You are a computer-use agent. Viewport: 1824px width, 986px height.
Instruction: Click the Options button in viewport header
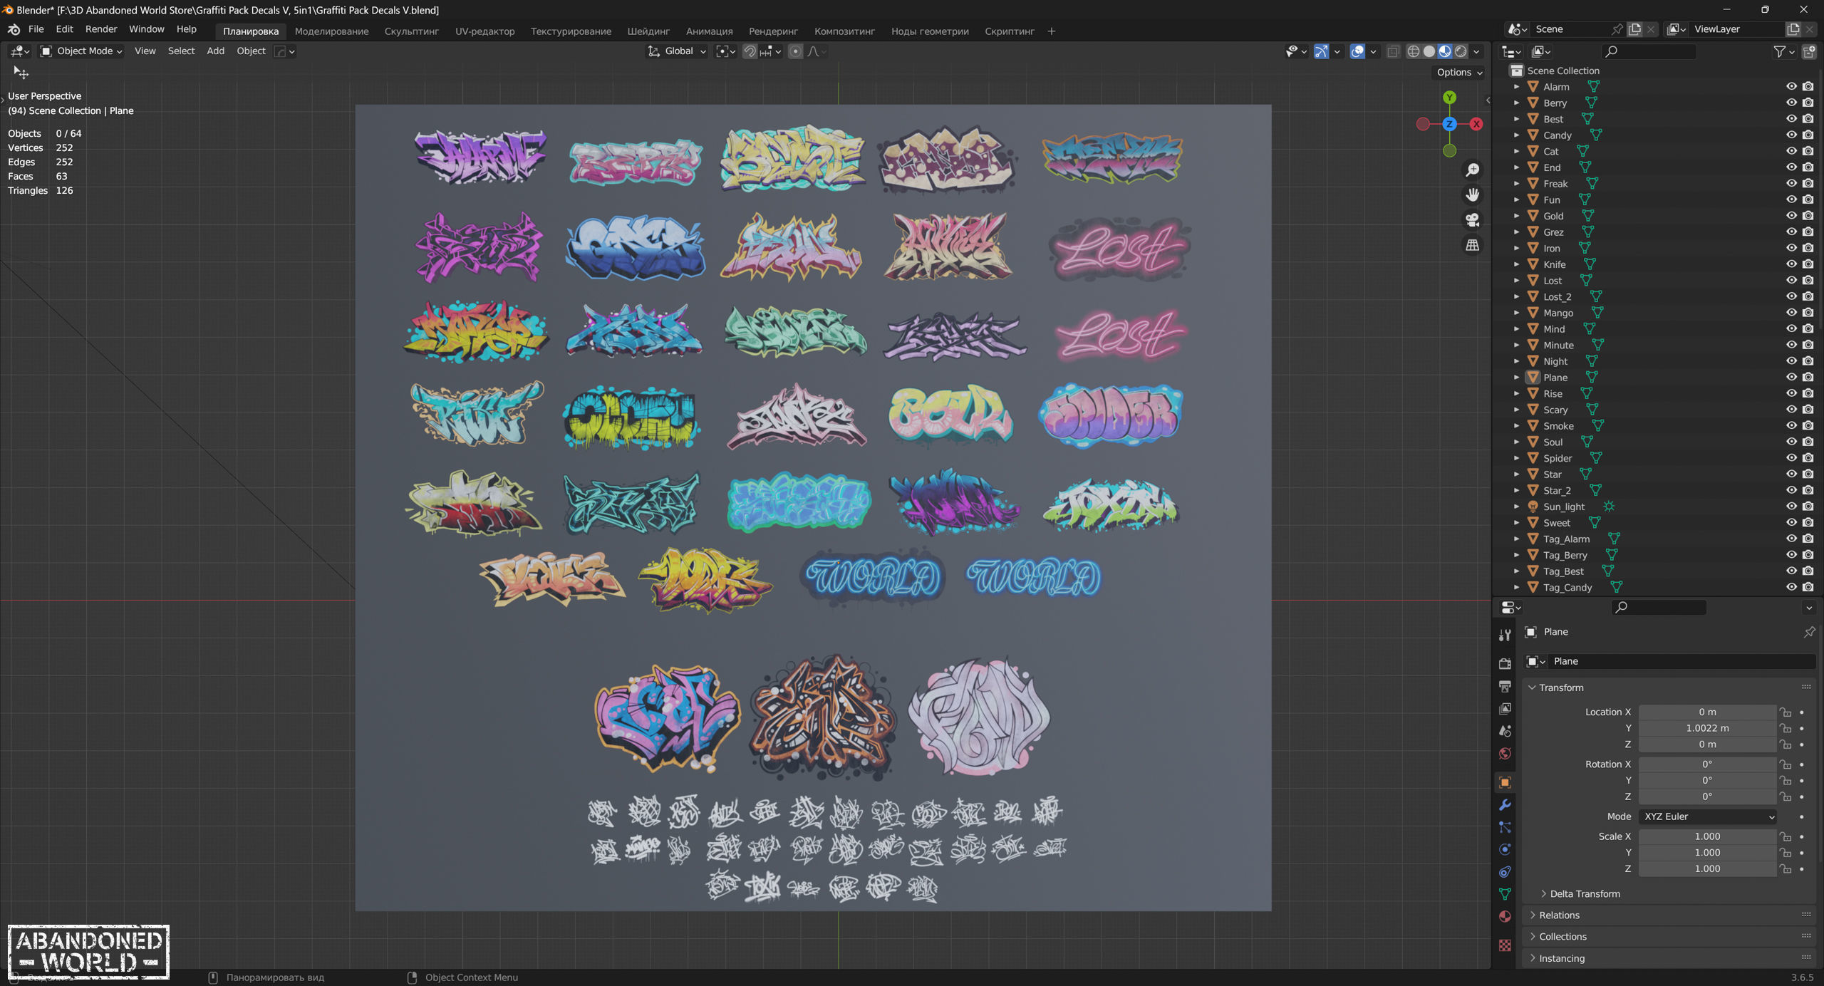click(1458, 72)
